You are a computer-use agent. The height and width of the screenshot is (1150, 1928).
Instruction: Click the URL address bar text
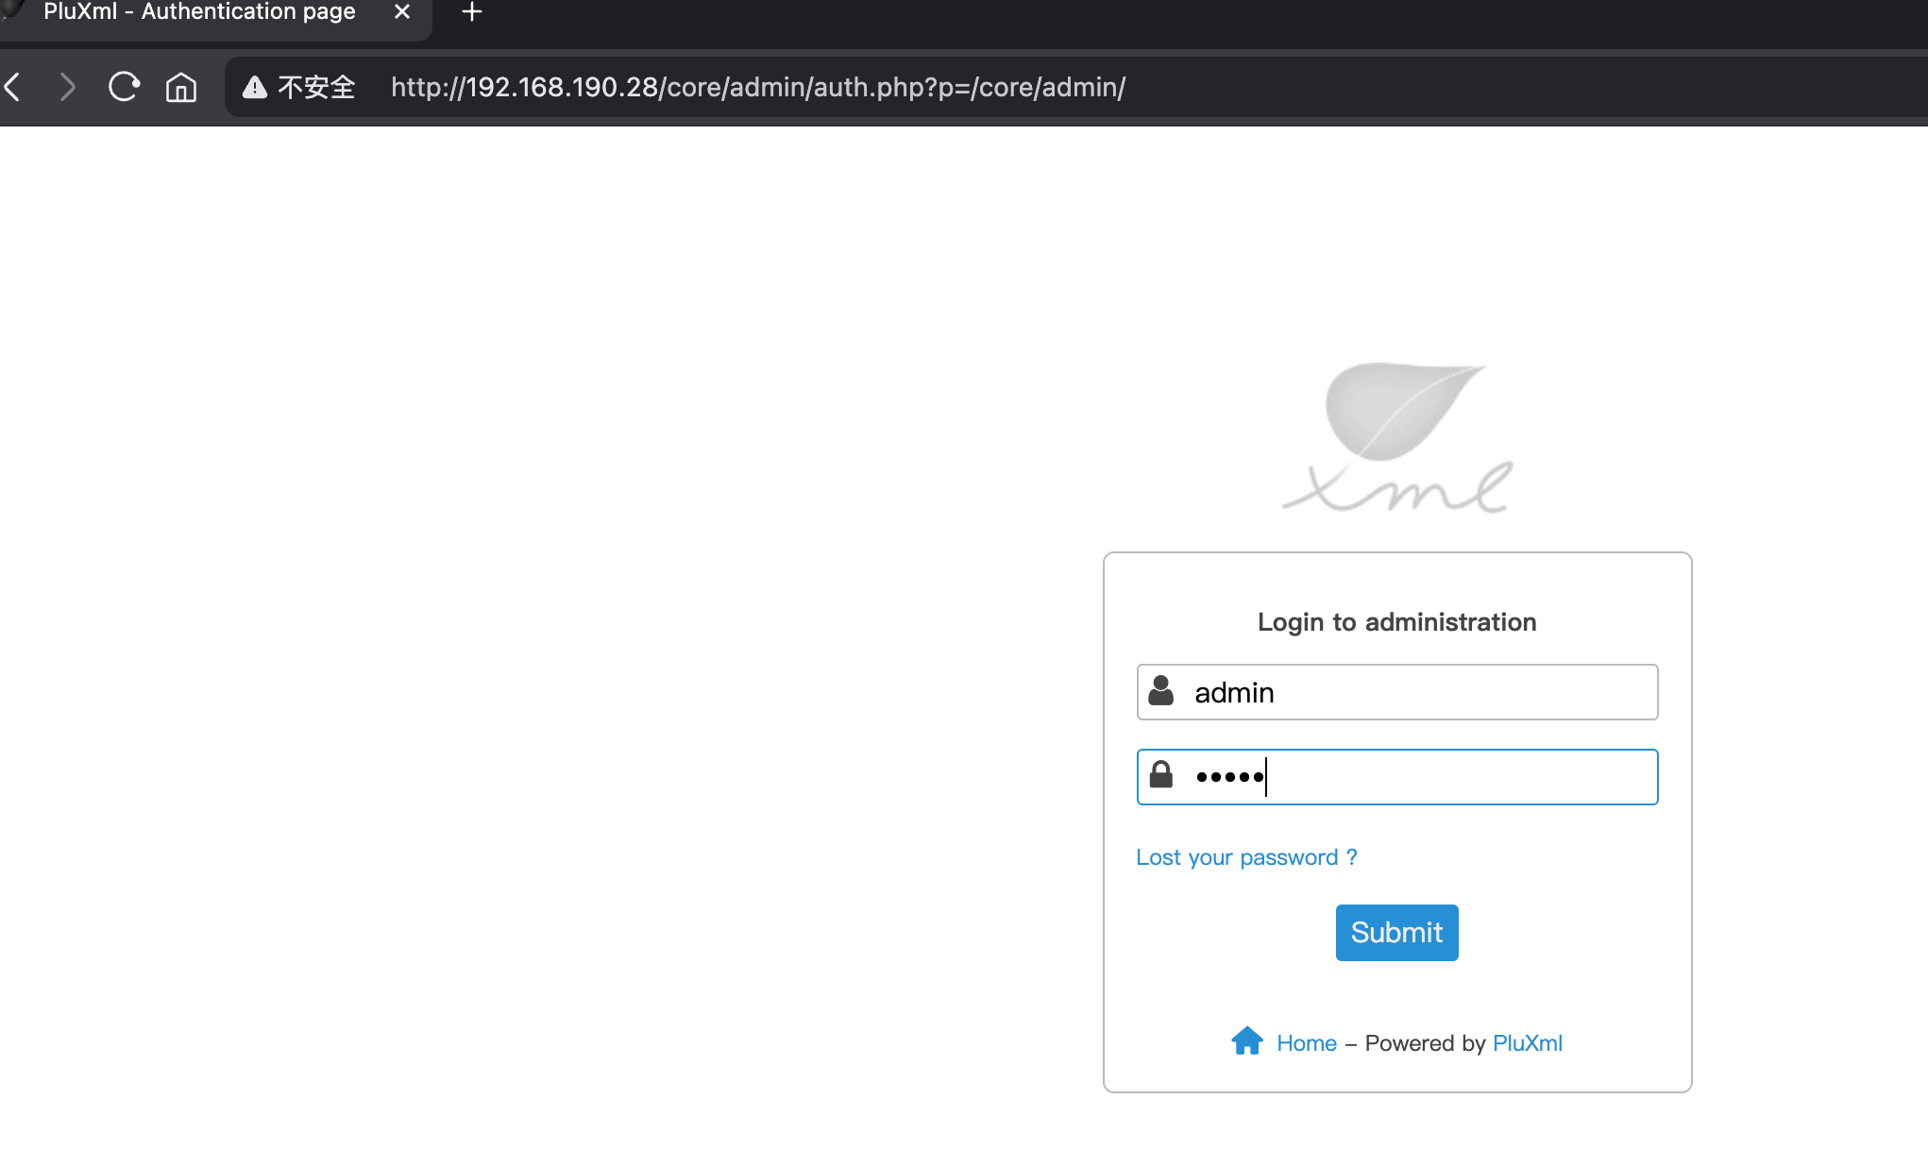tap(757, 88)
